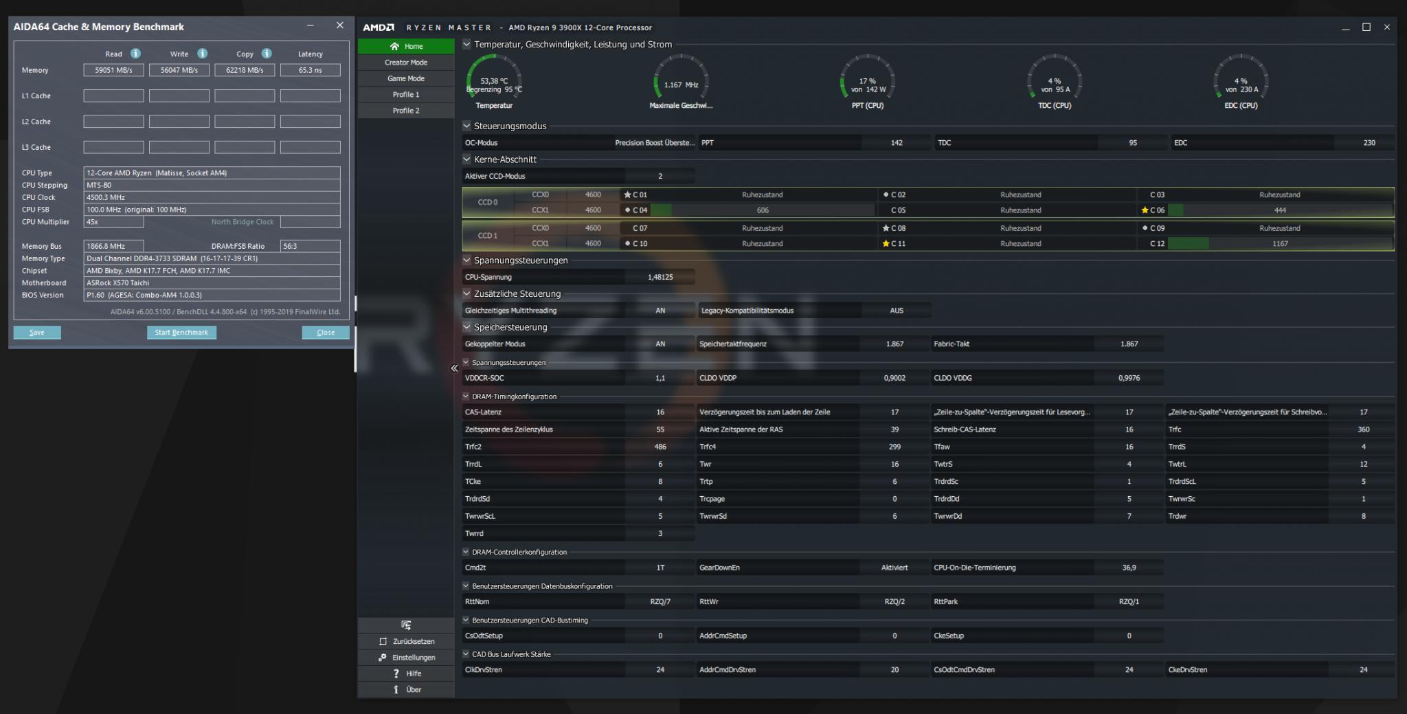Collapse the Kerne-Abschnitt section

tap(467, 159)
